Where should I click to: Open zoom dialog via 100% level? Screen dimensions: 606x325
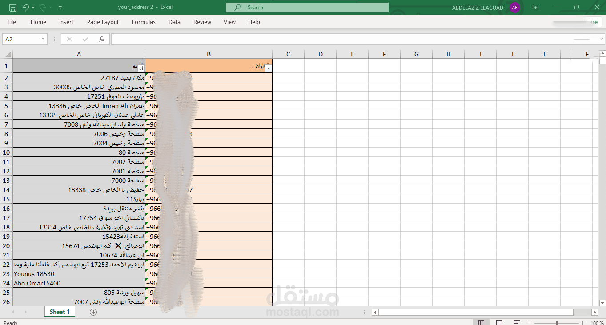click(x=597, y=323)
